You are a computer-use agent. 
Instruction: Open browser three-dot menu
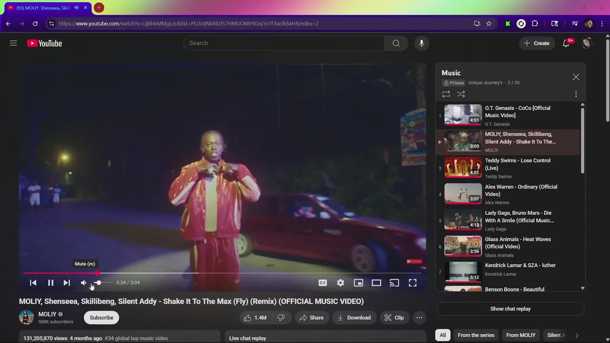point(602,23)
